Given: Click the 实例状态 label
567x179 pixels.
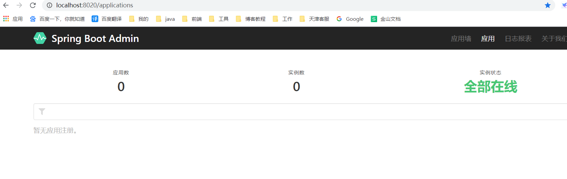Looking at the screenshot, I should click(x=491, y=73).
